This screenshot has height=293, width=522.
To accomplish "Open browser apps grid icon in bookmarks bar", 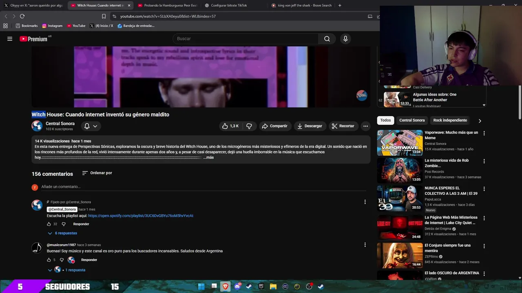I will 5,26.
